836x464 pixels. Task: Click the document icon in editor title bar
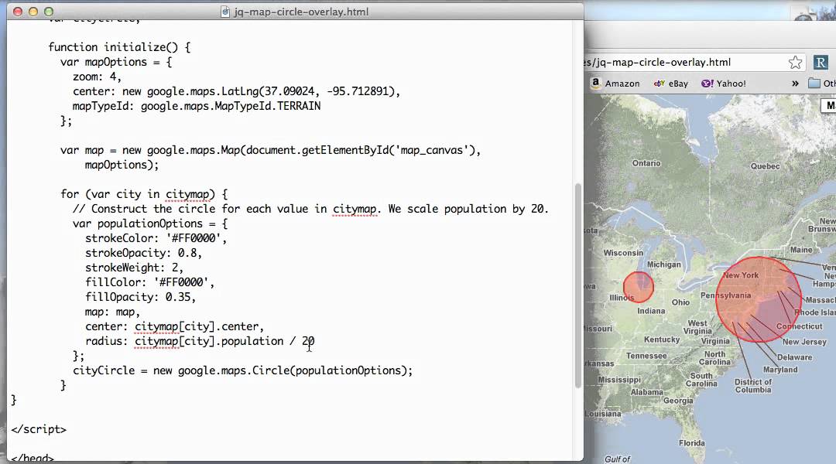(225, 12)
